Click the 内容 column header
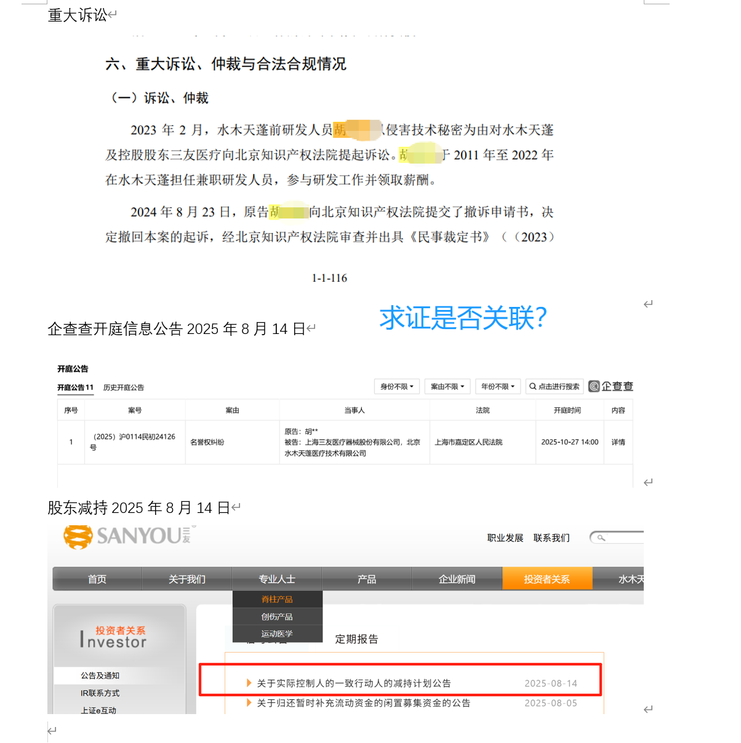The width and height of the screenshot is (741, 743). click(x=618, y=410)
